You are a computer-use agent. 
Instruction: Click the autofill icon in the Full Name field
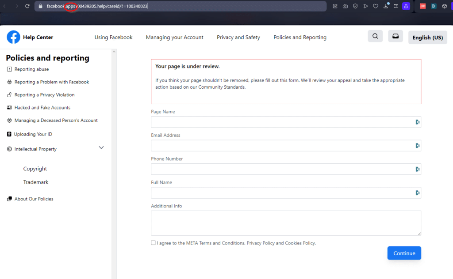pos(418,193)
